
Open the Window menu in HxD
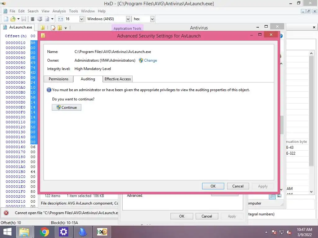(88, 11)
